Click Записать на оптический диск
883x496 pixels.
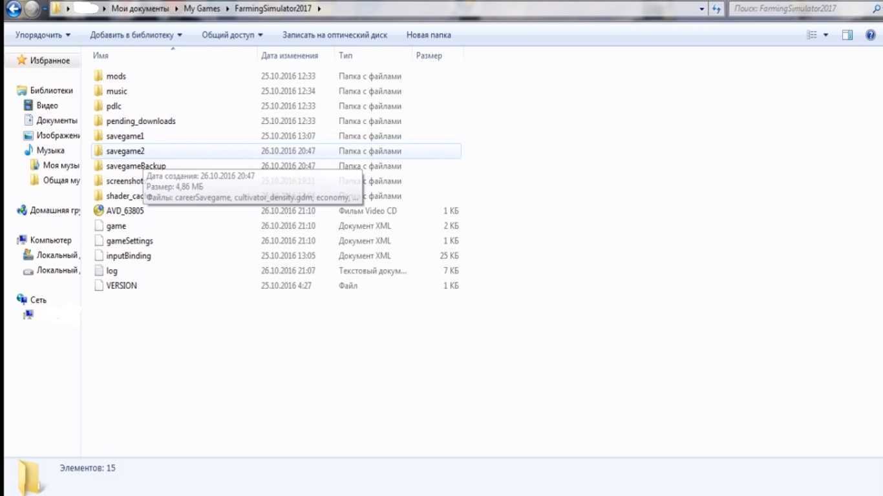coord(334,35)
